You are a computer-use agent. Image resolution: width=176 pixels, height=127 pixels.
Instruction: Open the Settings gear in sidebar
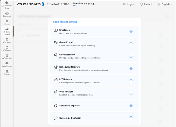(x=7, y=72)
